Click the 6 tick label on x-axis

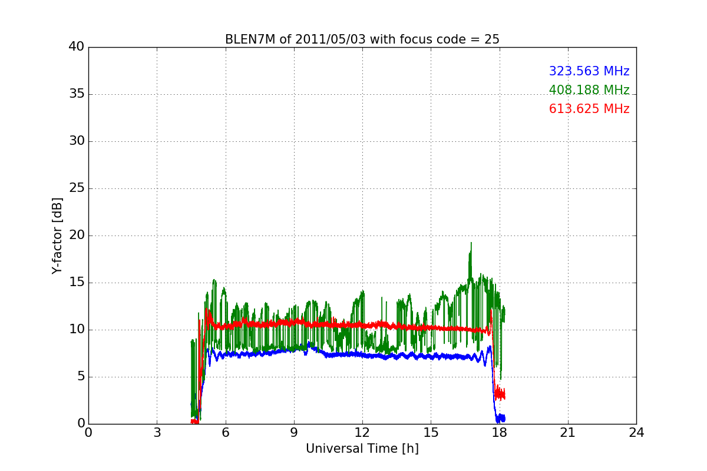coord(225,433)
